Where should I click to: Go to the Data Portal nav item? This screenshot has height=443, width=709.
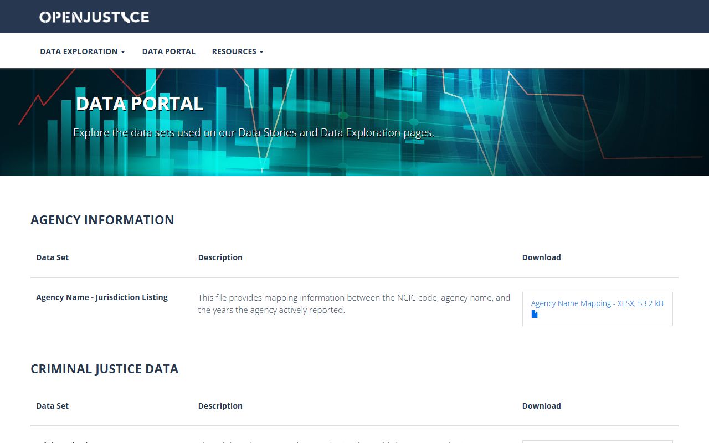[x=168, y=51]
